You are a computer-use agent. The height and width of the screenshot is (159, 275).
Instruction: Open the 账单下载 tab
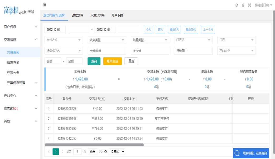point(117,16)
